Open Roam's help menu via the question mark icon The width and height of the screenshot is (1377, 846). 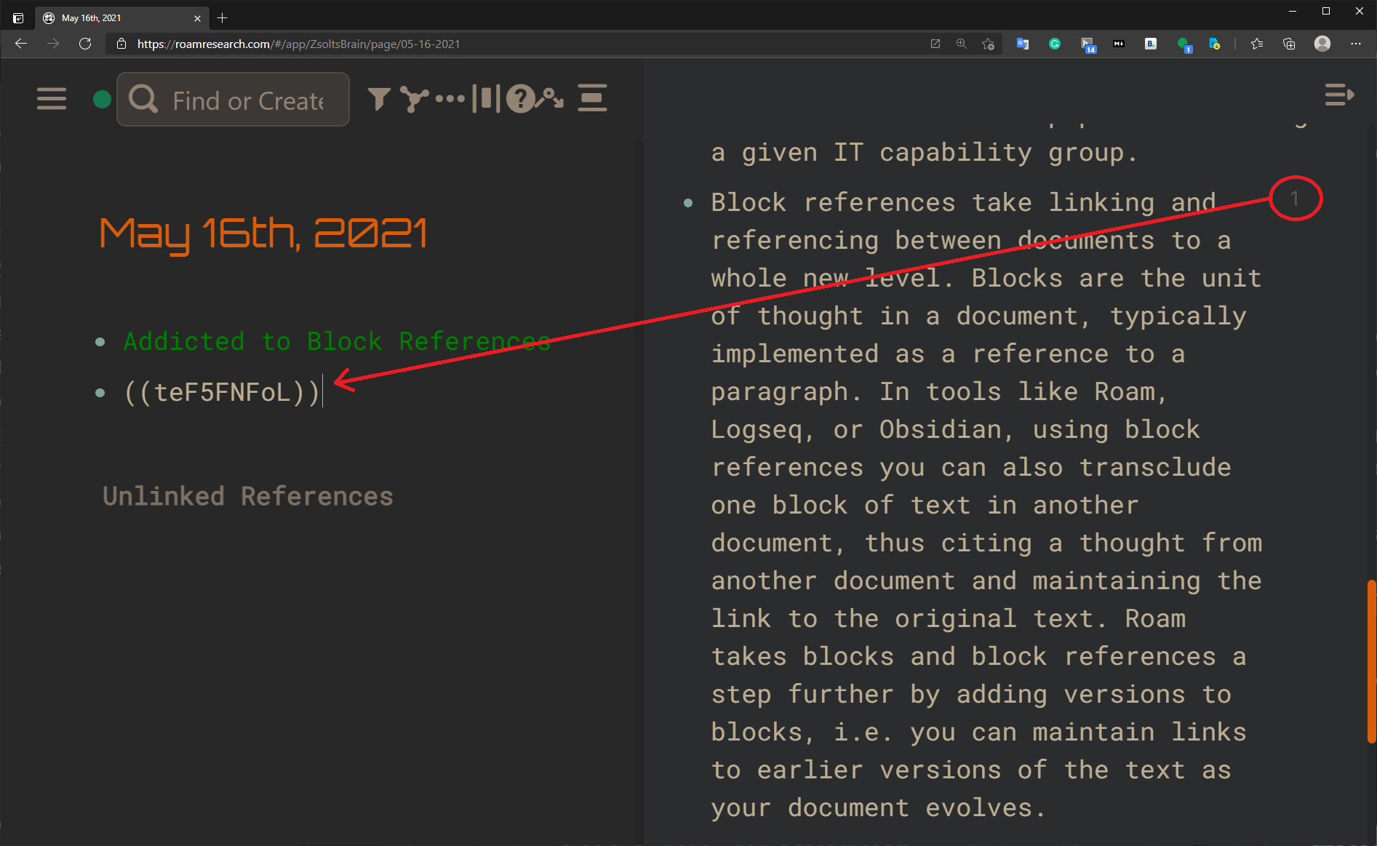(x=520, y=100)
